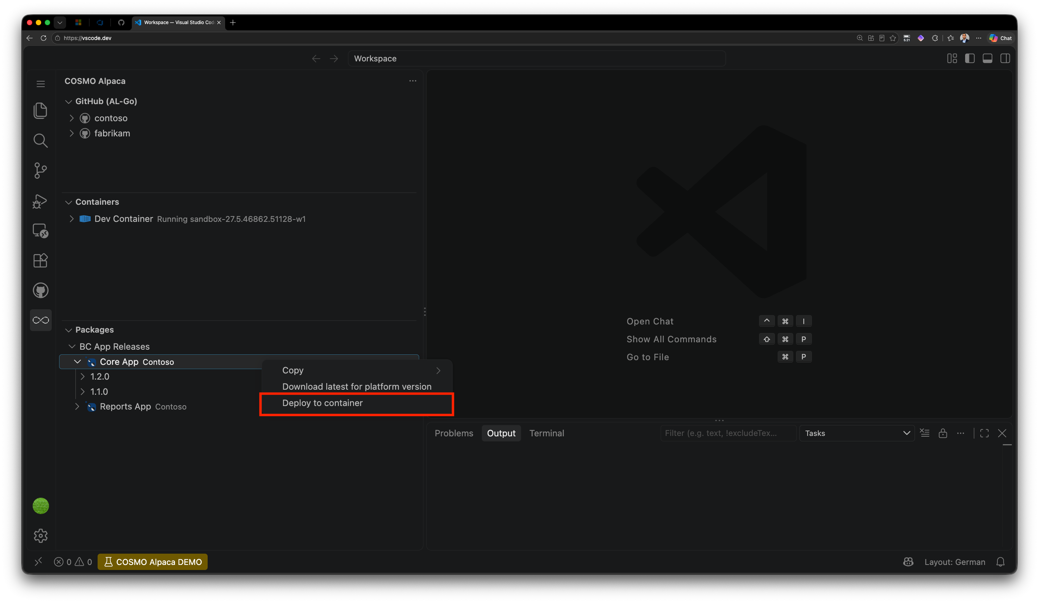Open Copilot status icon in status bar
Viewport: 1039px width, 603px height.
908,562
